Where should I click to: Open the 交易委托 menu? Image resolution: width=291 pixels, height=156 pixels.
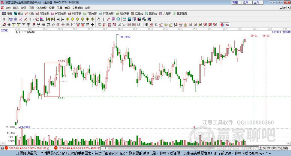coord(77,8)
